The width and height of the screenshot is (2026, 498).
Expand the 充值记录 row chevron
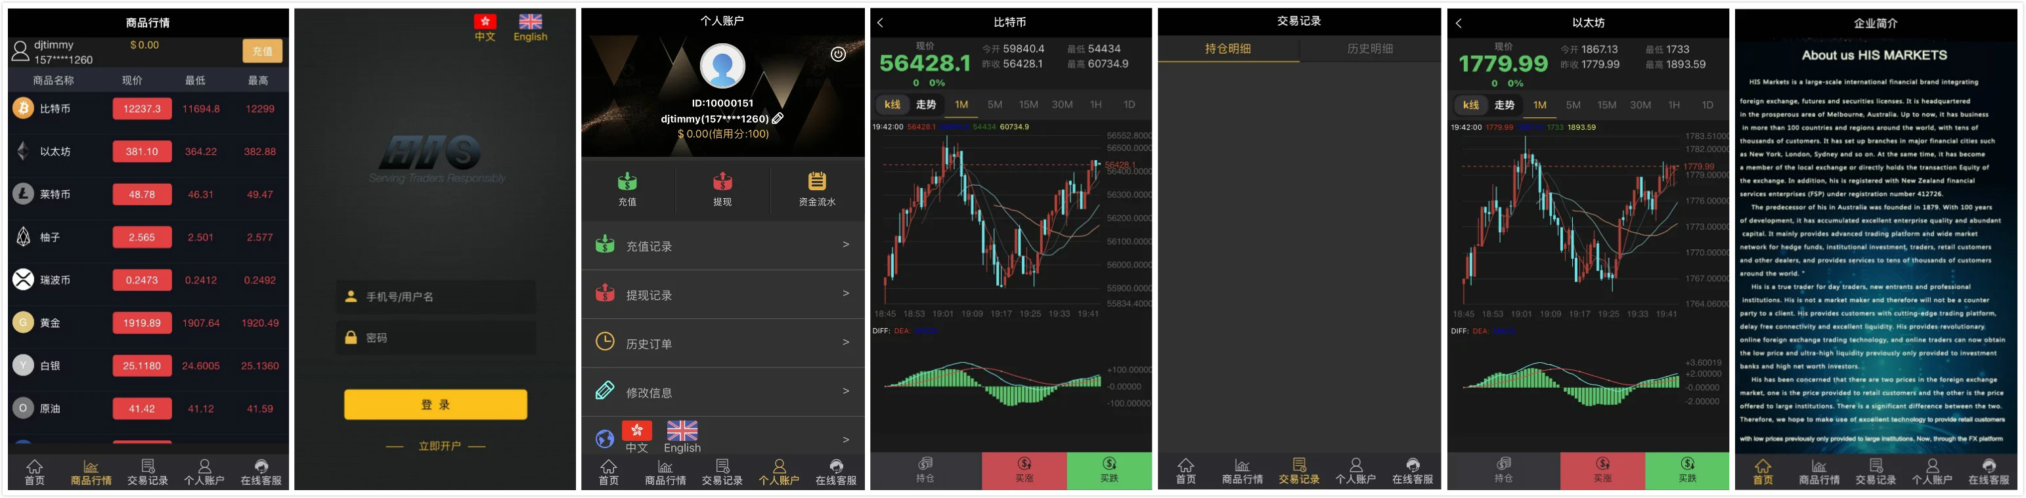[x=845, y=245]
